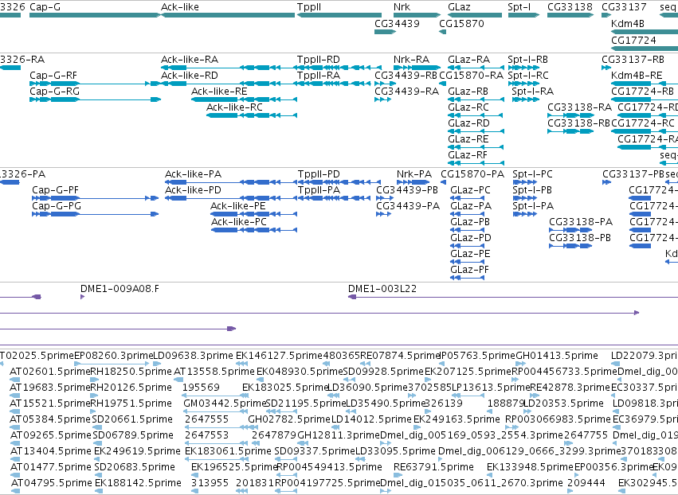Open the CG33138 gene label

pyautogui.click(x=570, y=7)
